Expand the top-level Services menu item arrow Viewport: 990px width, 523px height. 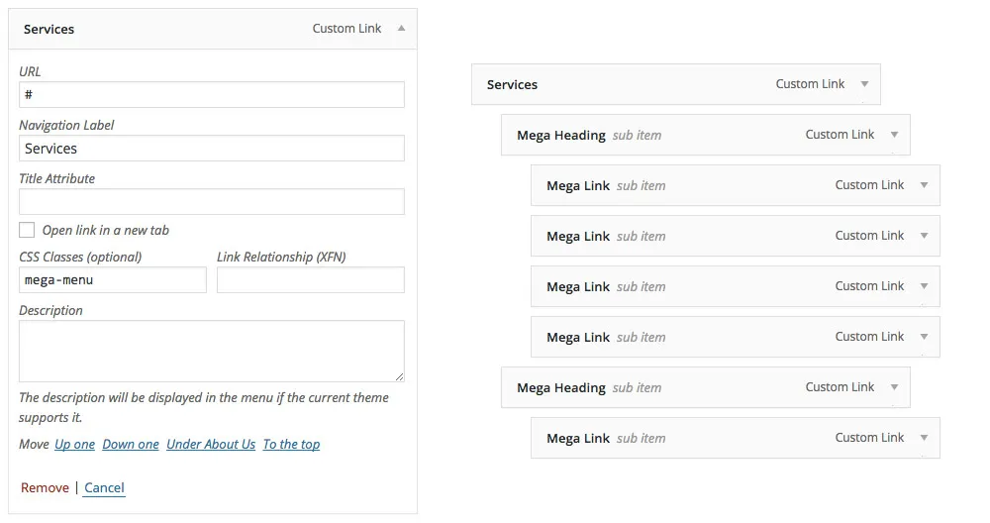click(864, 84)
